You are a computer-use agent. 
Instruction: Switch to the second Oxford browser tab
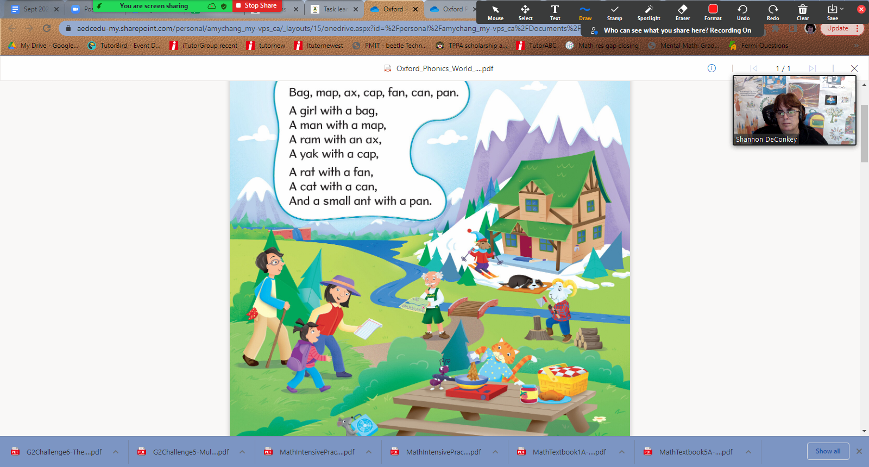(x=449, y=9)
